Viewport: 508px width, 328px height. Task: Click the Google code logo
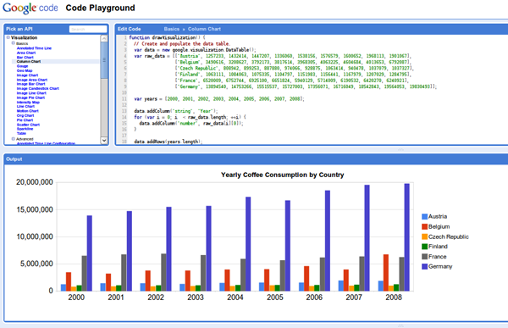click(x=30, y=8)
